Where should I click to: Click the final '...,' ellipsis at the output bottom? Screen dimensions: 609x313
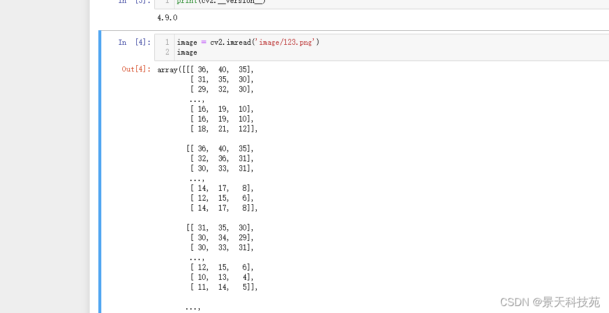193,307
